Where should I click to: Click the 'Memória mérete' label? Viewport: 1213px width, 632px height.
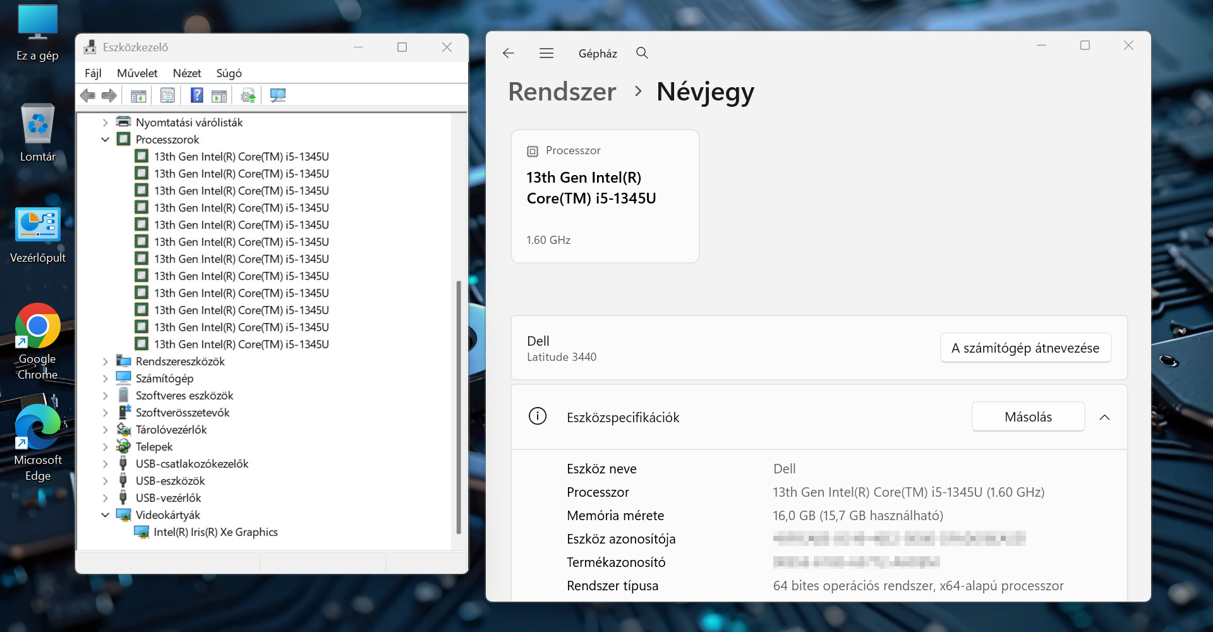pos(615,516)
